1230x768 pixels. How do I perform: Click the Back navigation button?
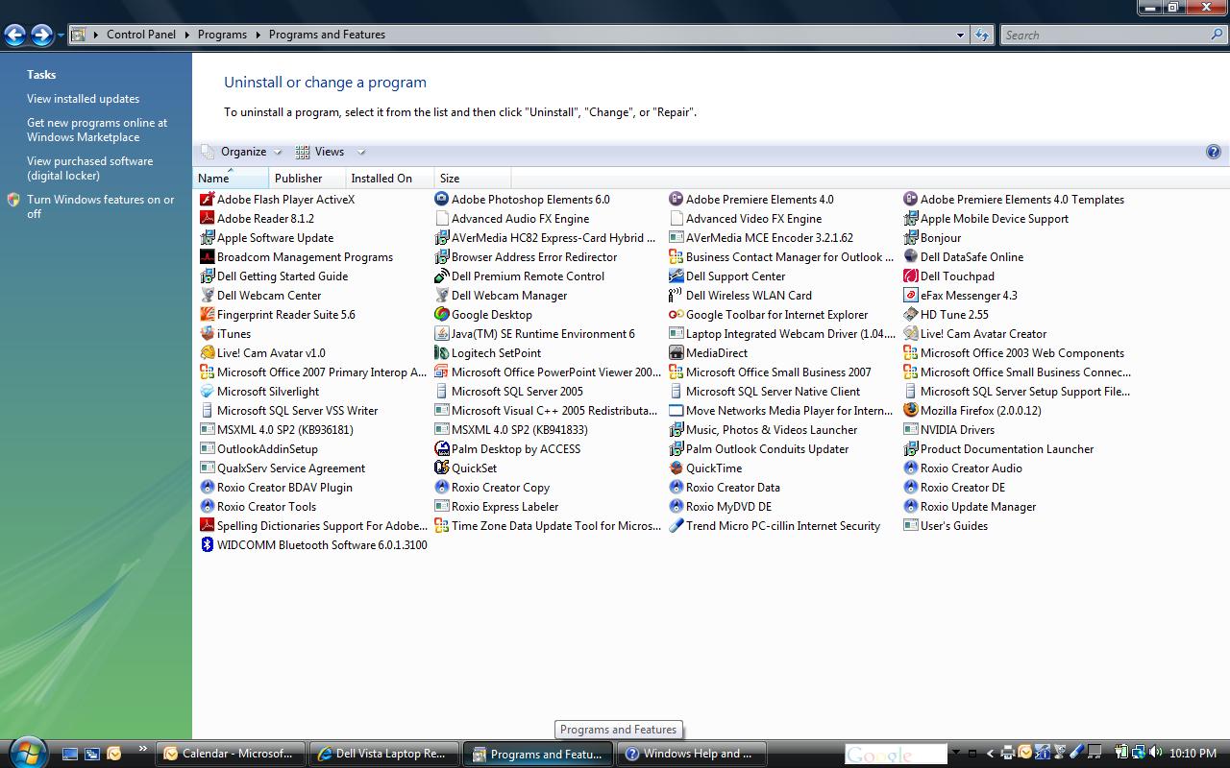pyautogui.click(x=14, y=36)
